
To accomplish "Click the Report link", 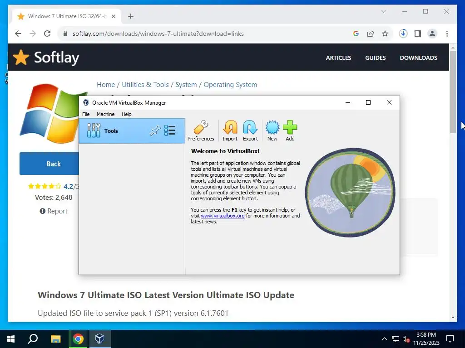I will [54, 211].
